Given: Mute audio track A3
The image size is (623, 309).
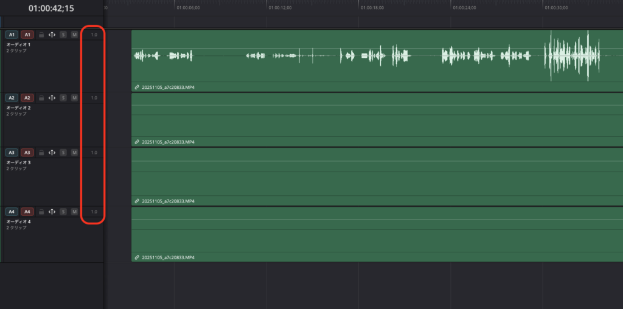Looking at the screenshot, I should (x=74, y=153).
